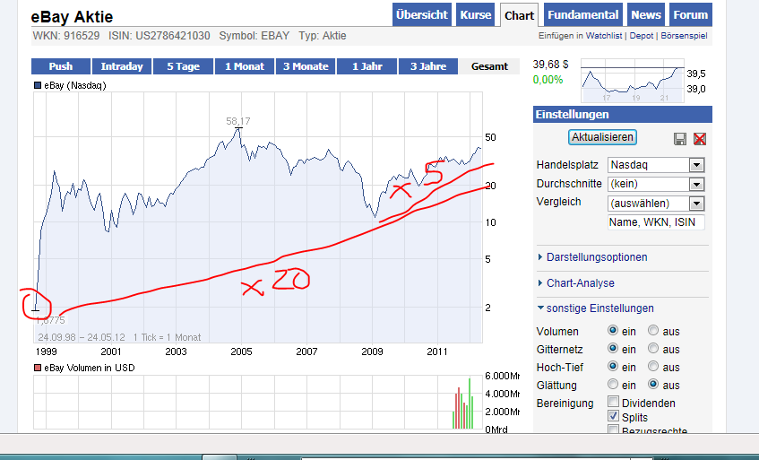Screen dimensions: 759x460
Task: Click the WKN: 916529 text
Action: 65,36
